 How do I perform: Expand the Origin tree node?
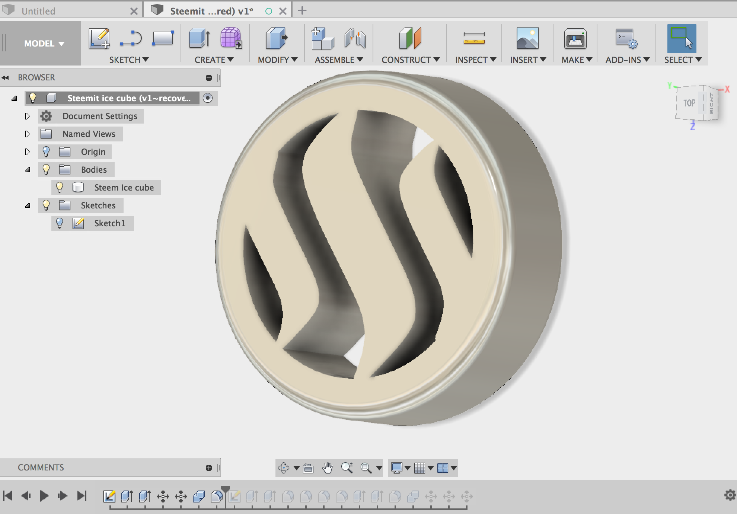point(27,152)
